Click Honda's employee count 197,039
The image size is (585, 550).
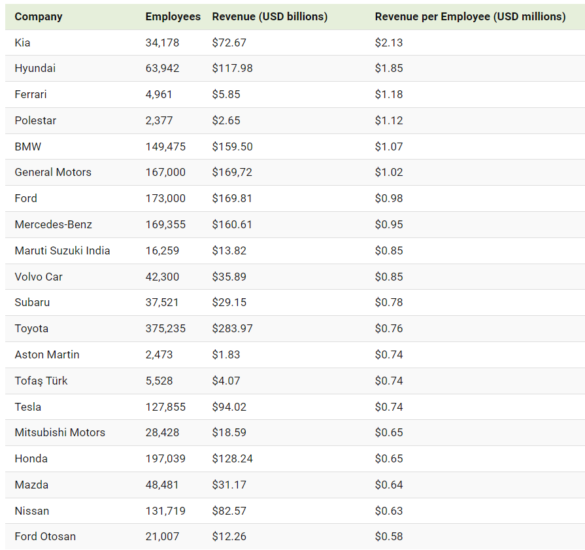165,458
